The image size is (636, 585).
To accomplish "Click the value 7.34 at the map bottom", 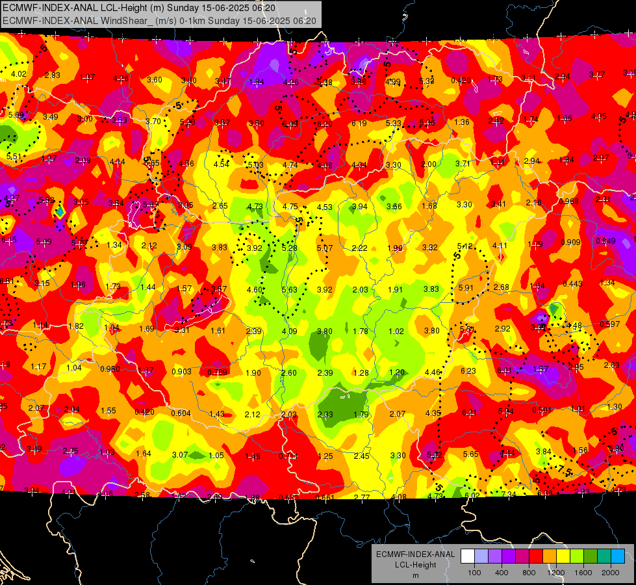I will point(509,494).
